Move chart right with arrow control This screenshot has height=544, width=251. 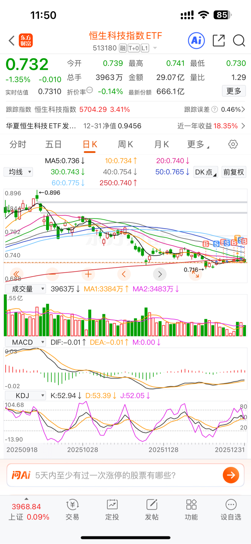(x=160, y=274)
